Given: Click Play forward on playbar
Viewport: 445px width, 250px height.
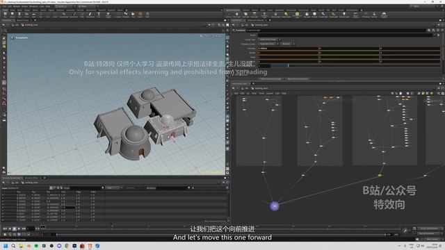Looking at the screenshot, I should (x=19, y=228).
